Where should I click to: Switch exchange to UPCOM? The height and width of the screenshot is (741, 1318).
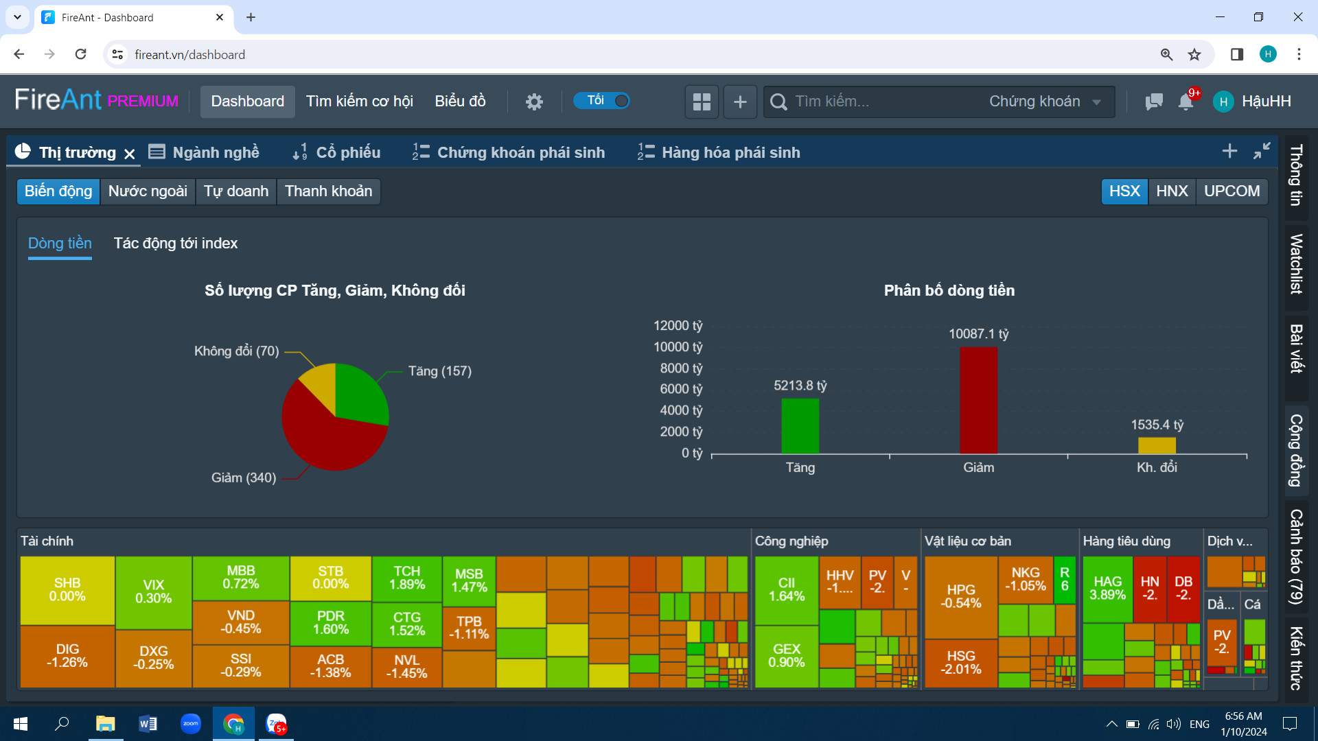(x=1232, y=191)
